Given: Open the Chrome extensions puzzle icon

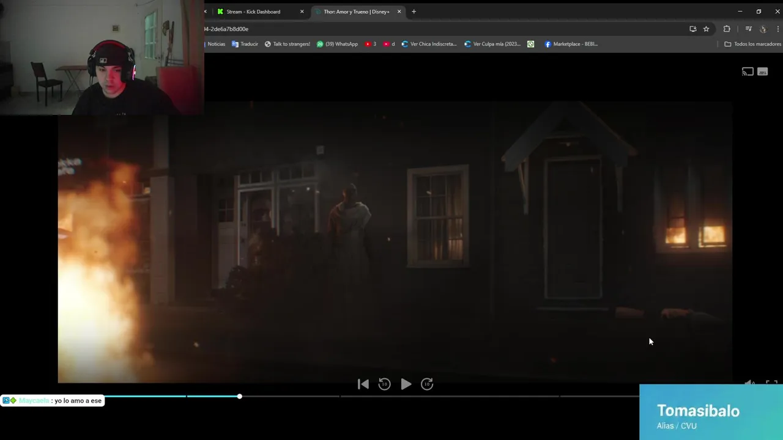Looking at the screenshot, I should tap(727, 29).
